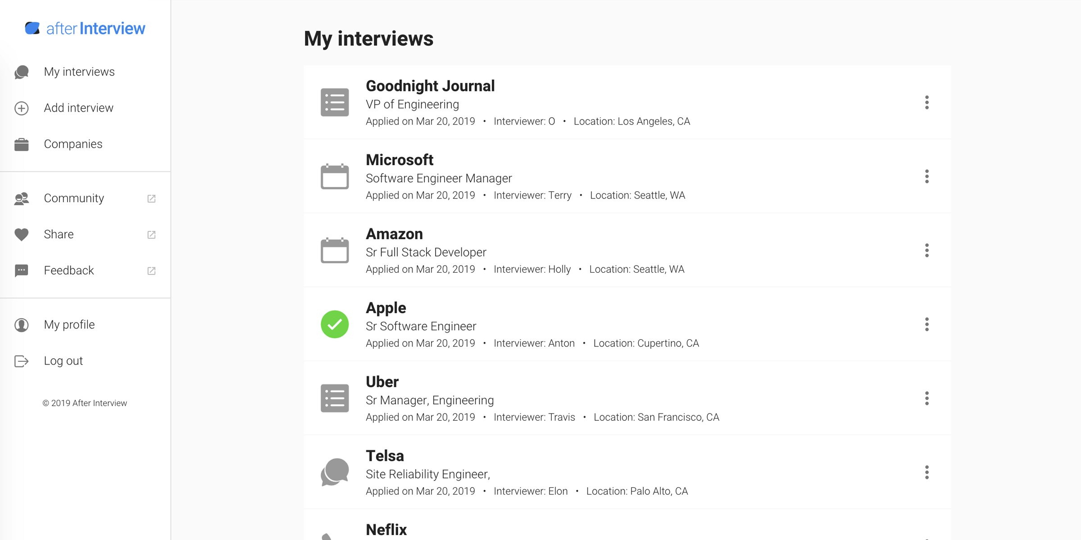Click the My interviews page heading
Image resolution: width=1081 pixels, height=540 pixels.
(368, 39)
